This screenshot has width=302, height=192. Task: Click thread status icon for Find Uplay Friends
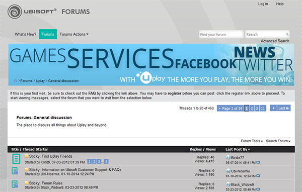click(x=16, y=159)
